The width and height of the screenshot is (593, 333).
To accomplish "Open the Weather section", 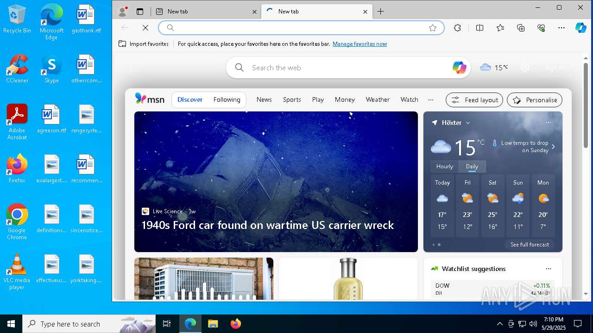I will (x=378, y=99).
